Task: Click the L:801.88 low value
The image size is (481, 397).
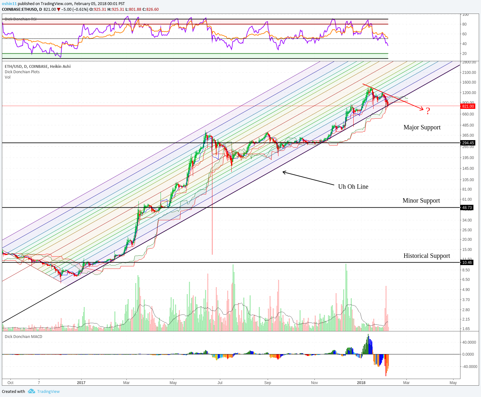Action: click(134, 9)
